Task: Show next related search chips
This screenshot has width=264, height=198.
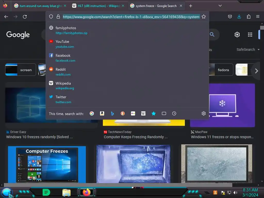Action: pyautogui.click(x=257, y=71)
